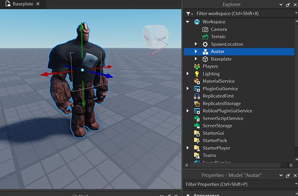Click the large red move-axis arrow
298x196 pixels.
coord(56,73)
